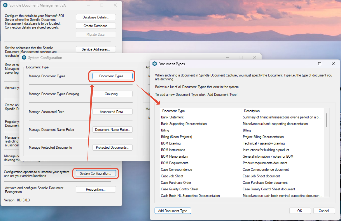Click Add Document Type
Viewport: 341px width, 221px height.
pyautogui.click(x=173, y=211)
